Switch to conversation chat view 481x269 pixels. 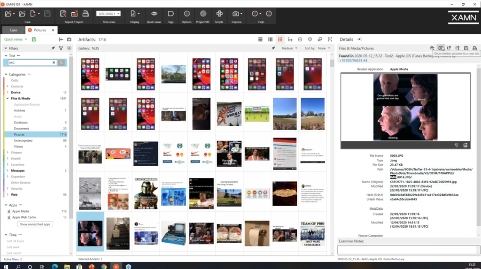click(x=320, y=39)
